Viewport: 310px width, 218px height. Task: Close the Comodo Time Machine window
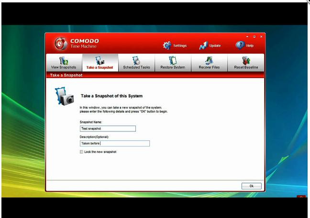(261, 36)
